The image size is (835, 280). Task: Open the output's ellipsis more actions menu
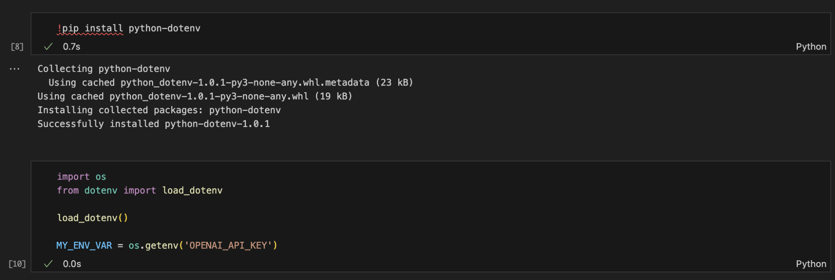coord(14,69)
